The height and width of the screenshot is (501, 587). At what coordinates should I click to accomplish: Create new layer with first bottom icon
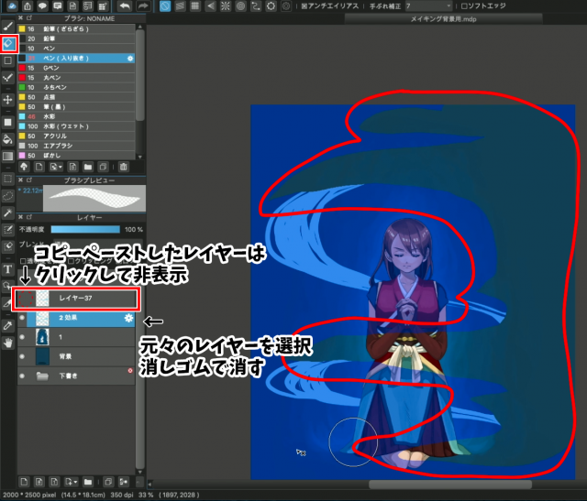point(24,482)
